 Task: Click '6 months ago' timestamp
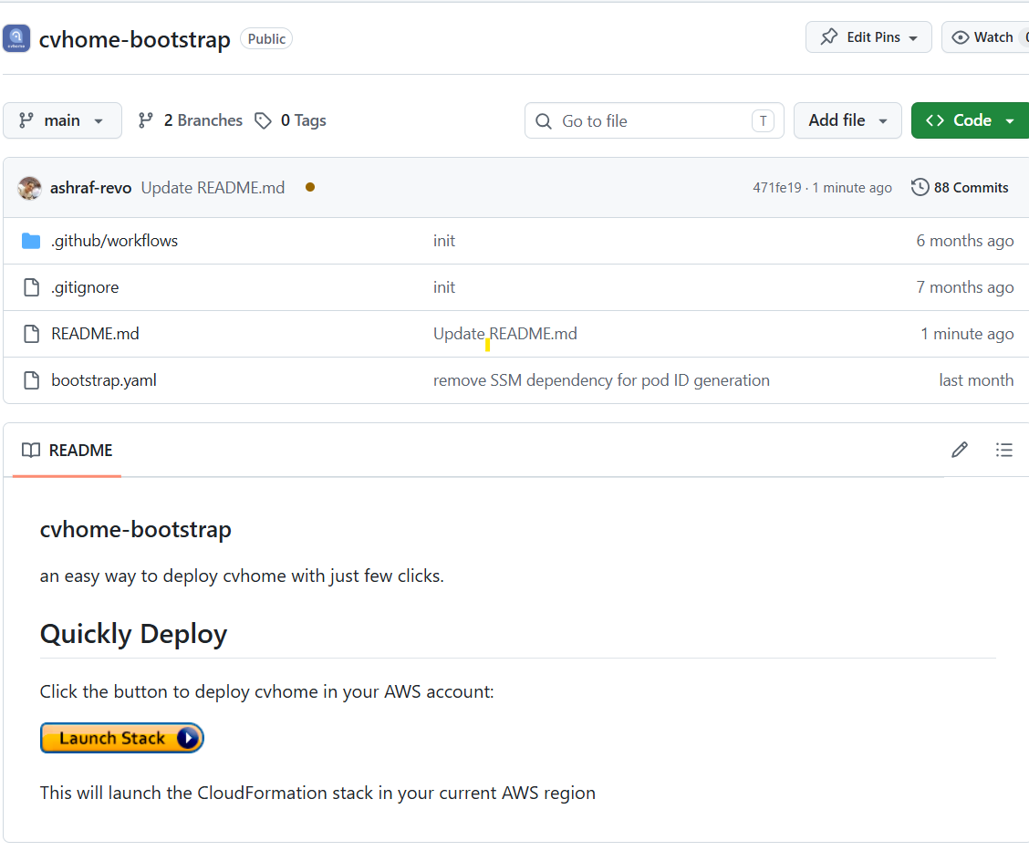[965, 241]
